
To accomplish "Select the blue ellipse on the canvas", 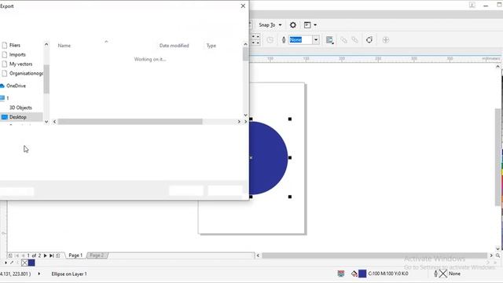I will click(268, 158).
